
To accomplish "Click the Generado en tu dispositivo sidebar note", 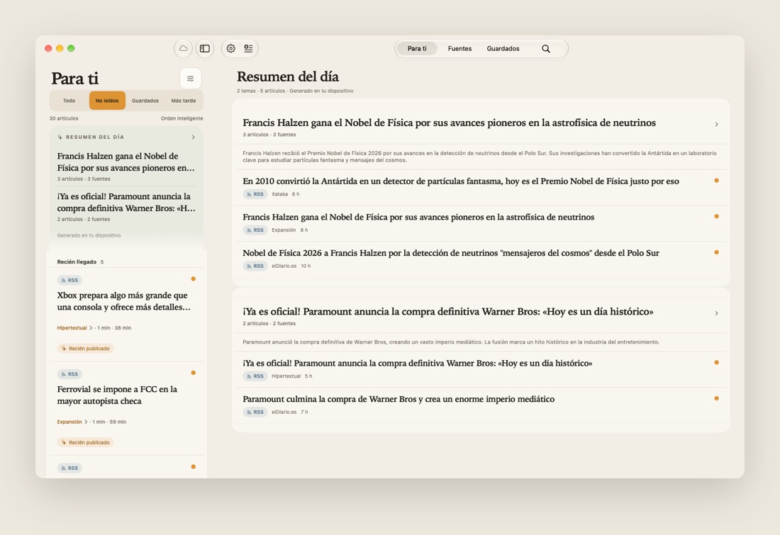I will pyautogui.click(x=89, y=236).
